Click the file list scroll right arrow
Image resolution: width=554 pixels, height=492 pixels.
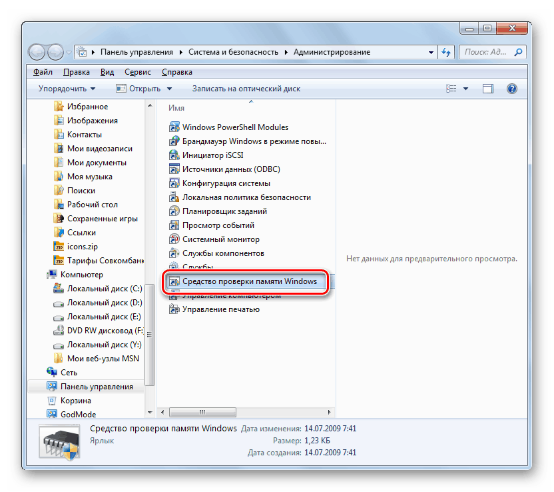coord(329,412)
